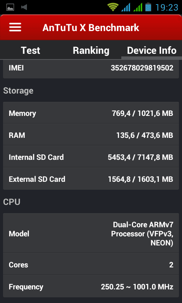Viewport: 182px width, 303px height.
Task: Select the IMEI row
Action: point(91,68)
